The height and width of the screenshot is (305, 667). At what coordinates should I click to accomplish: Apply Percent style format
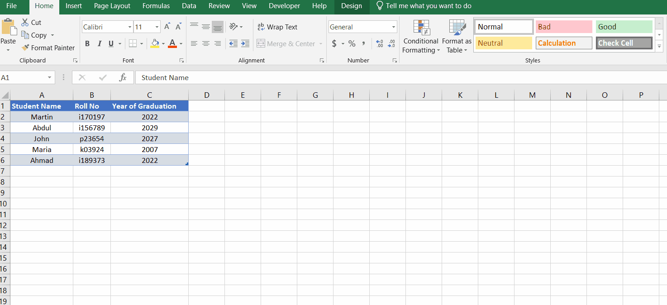pos(352,43)
